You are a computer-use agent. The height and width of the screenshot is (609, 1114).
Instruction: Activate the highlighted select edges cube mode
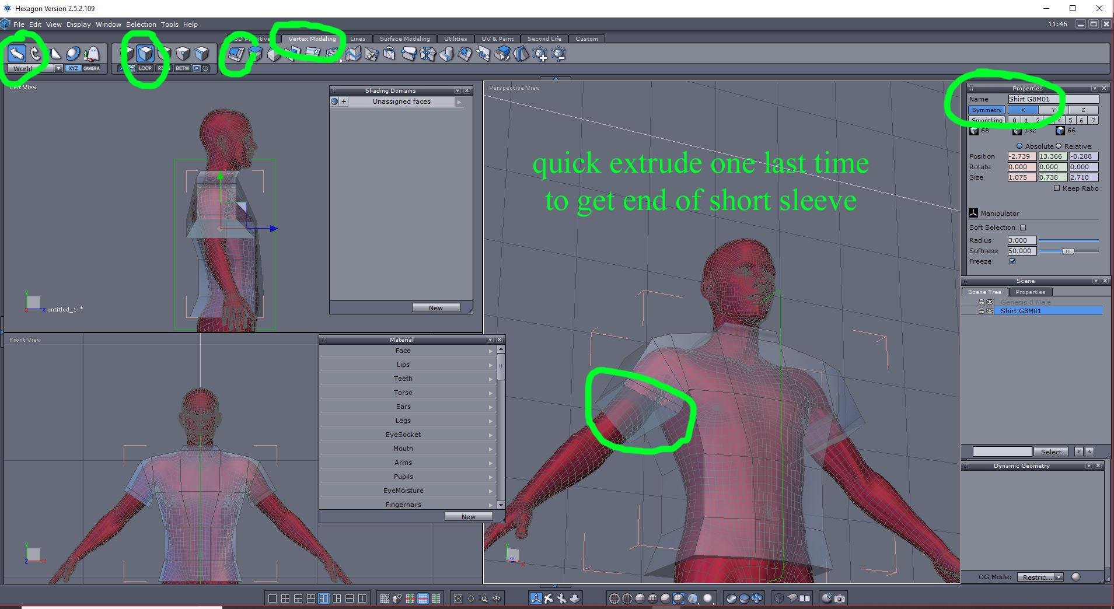(145, 54)
